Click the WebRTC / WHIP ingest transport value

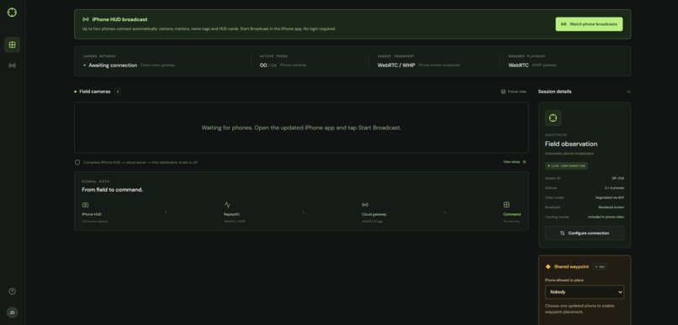pos(396,66)
